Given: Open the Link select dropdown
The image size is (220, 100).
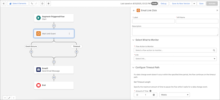Looking at the screenshot, I should coord(175,59).
